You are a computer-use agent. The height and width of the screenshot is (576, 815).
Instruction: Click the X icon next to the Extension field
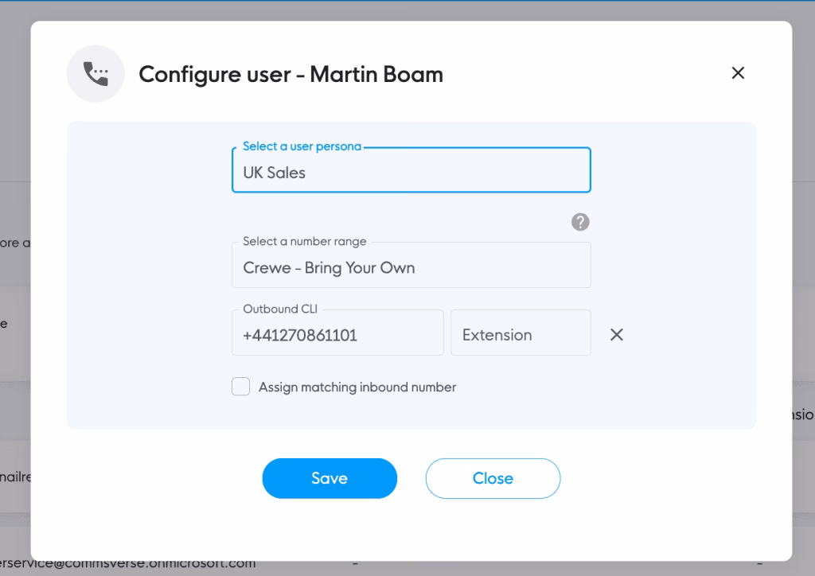[616, 334]
